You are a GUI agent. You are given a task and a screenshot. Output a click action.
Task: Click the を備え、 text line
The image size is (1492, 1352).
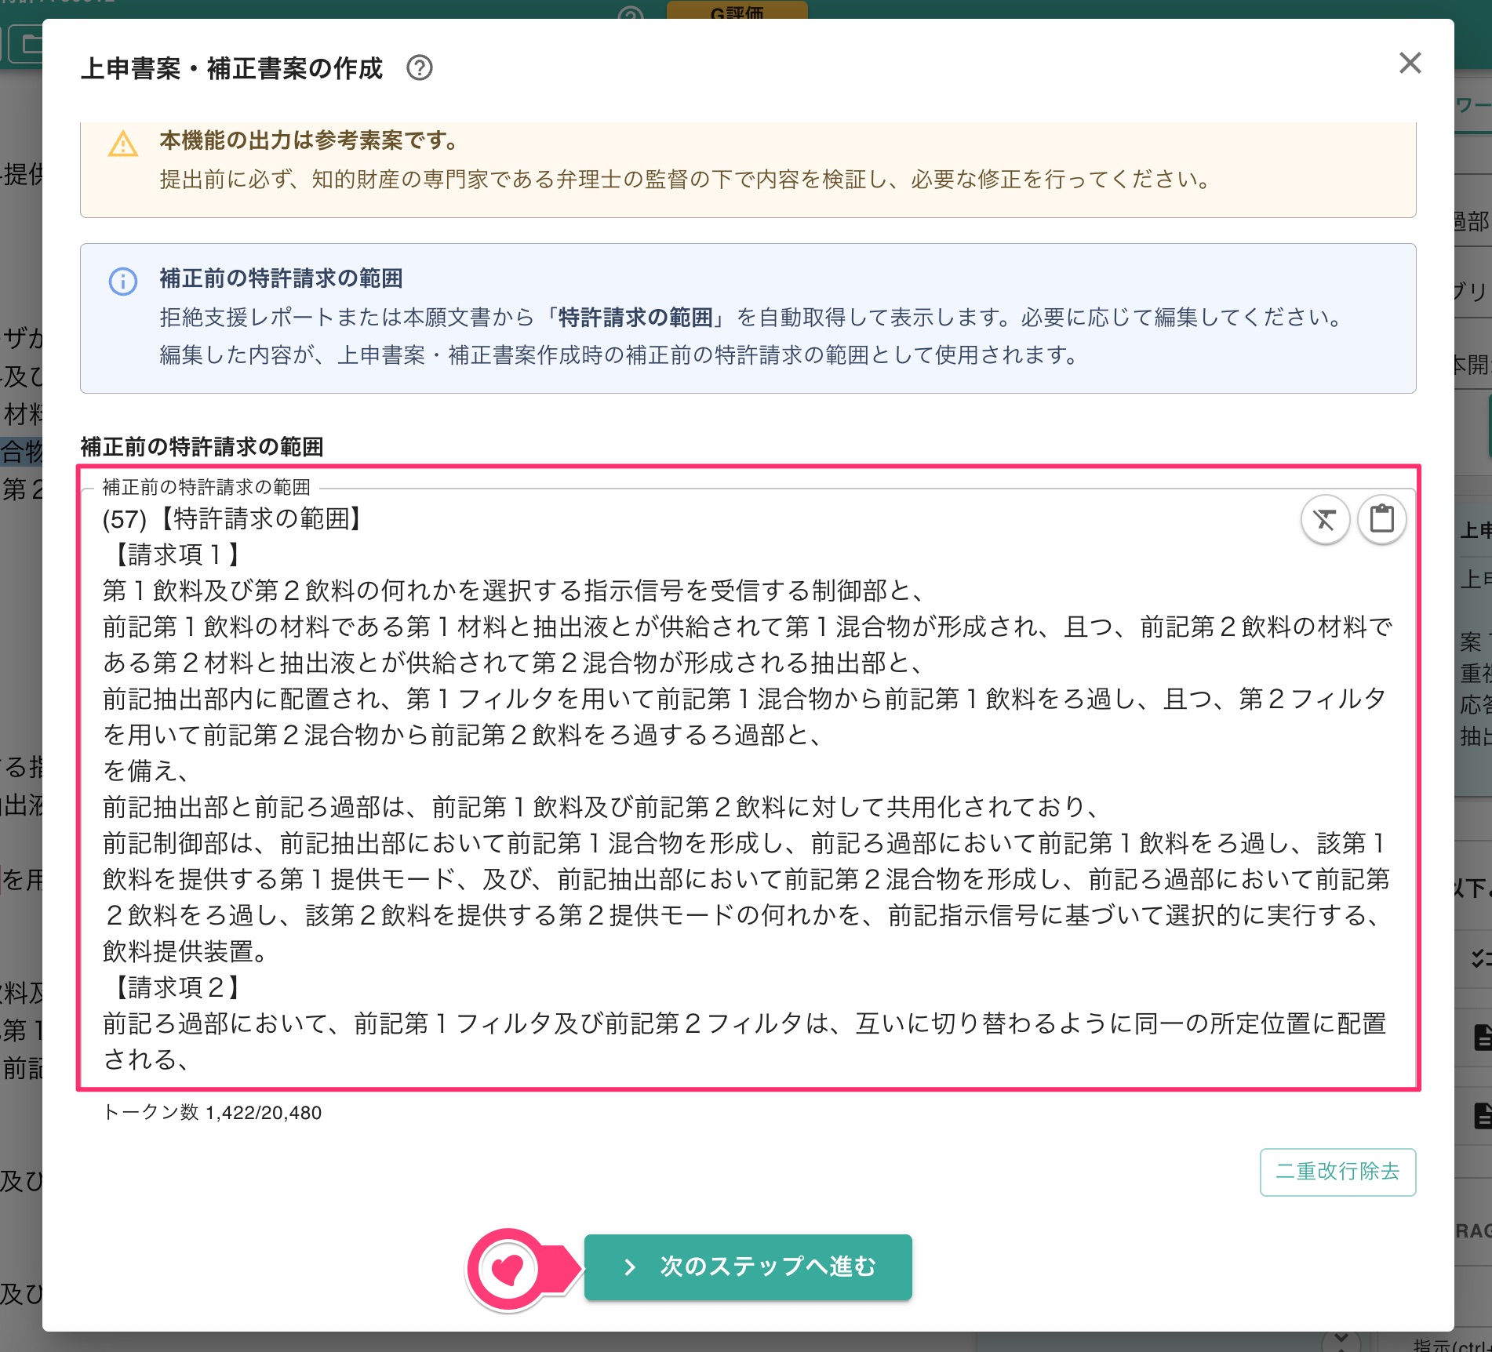coord(147,771)
